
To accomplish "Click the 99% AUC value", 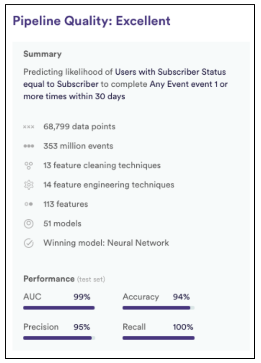I will 82,297.
